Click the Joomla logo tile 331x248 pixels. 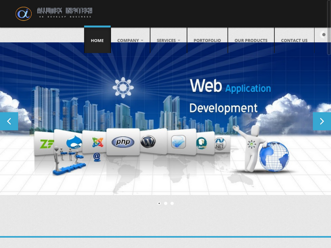click(x=97, y=142)
